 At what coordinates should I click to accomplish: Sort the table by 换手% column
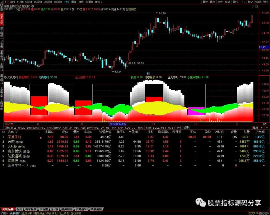click(120, 132)
